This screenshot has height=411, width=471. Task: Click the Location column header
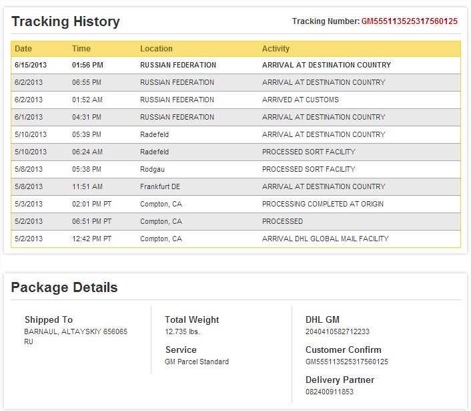pyautogui.click(x=156, y=49)
